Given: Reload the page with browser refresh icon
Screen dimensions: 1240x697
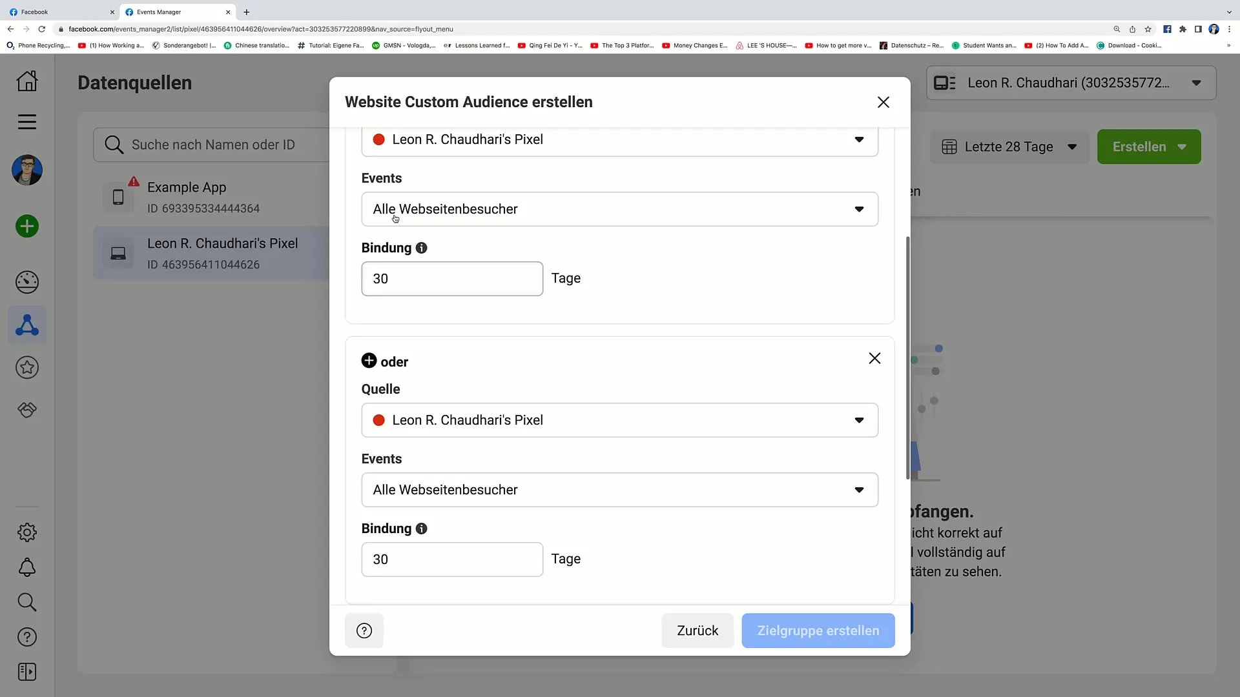Looking at the screenshot, I should point(42,29).
